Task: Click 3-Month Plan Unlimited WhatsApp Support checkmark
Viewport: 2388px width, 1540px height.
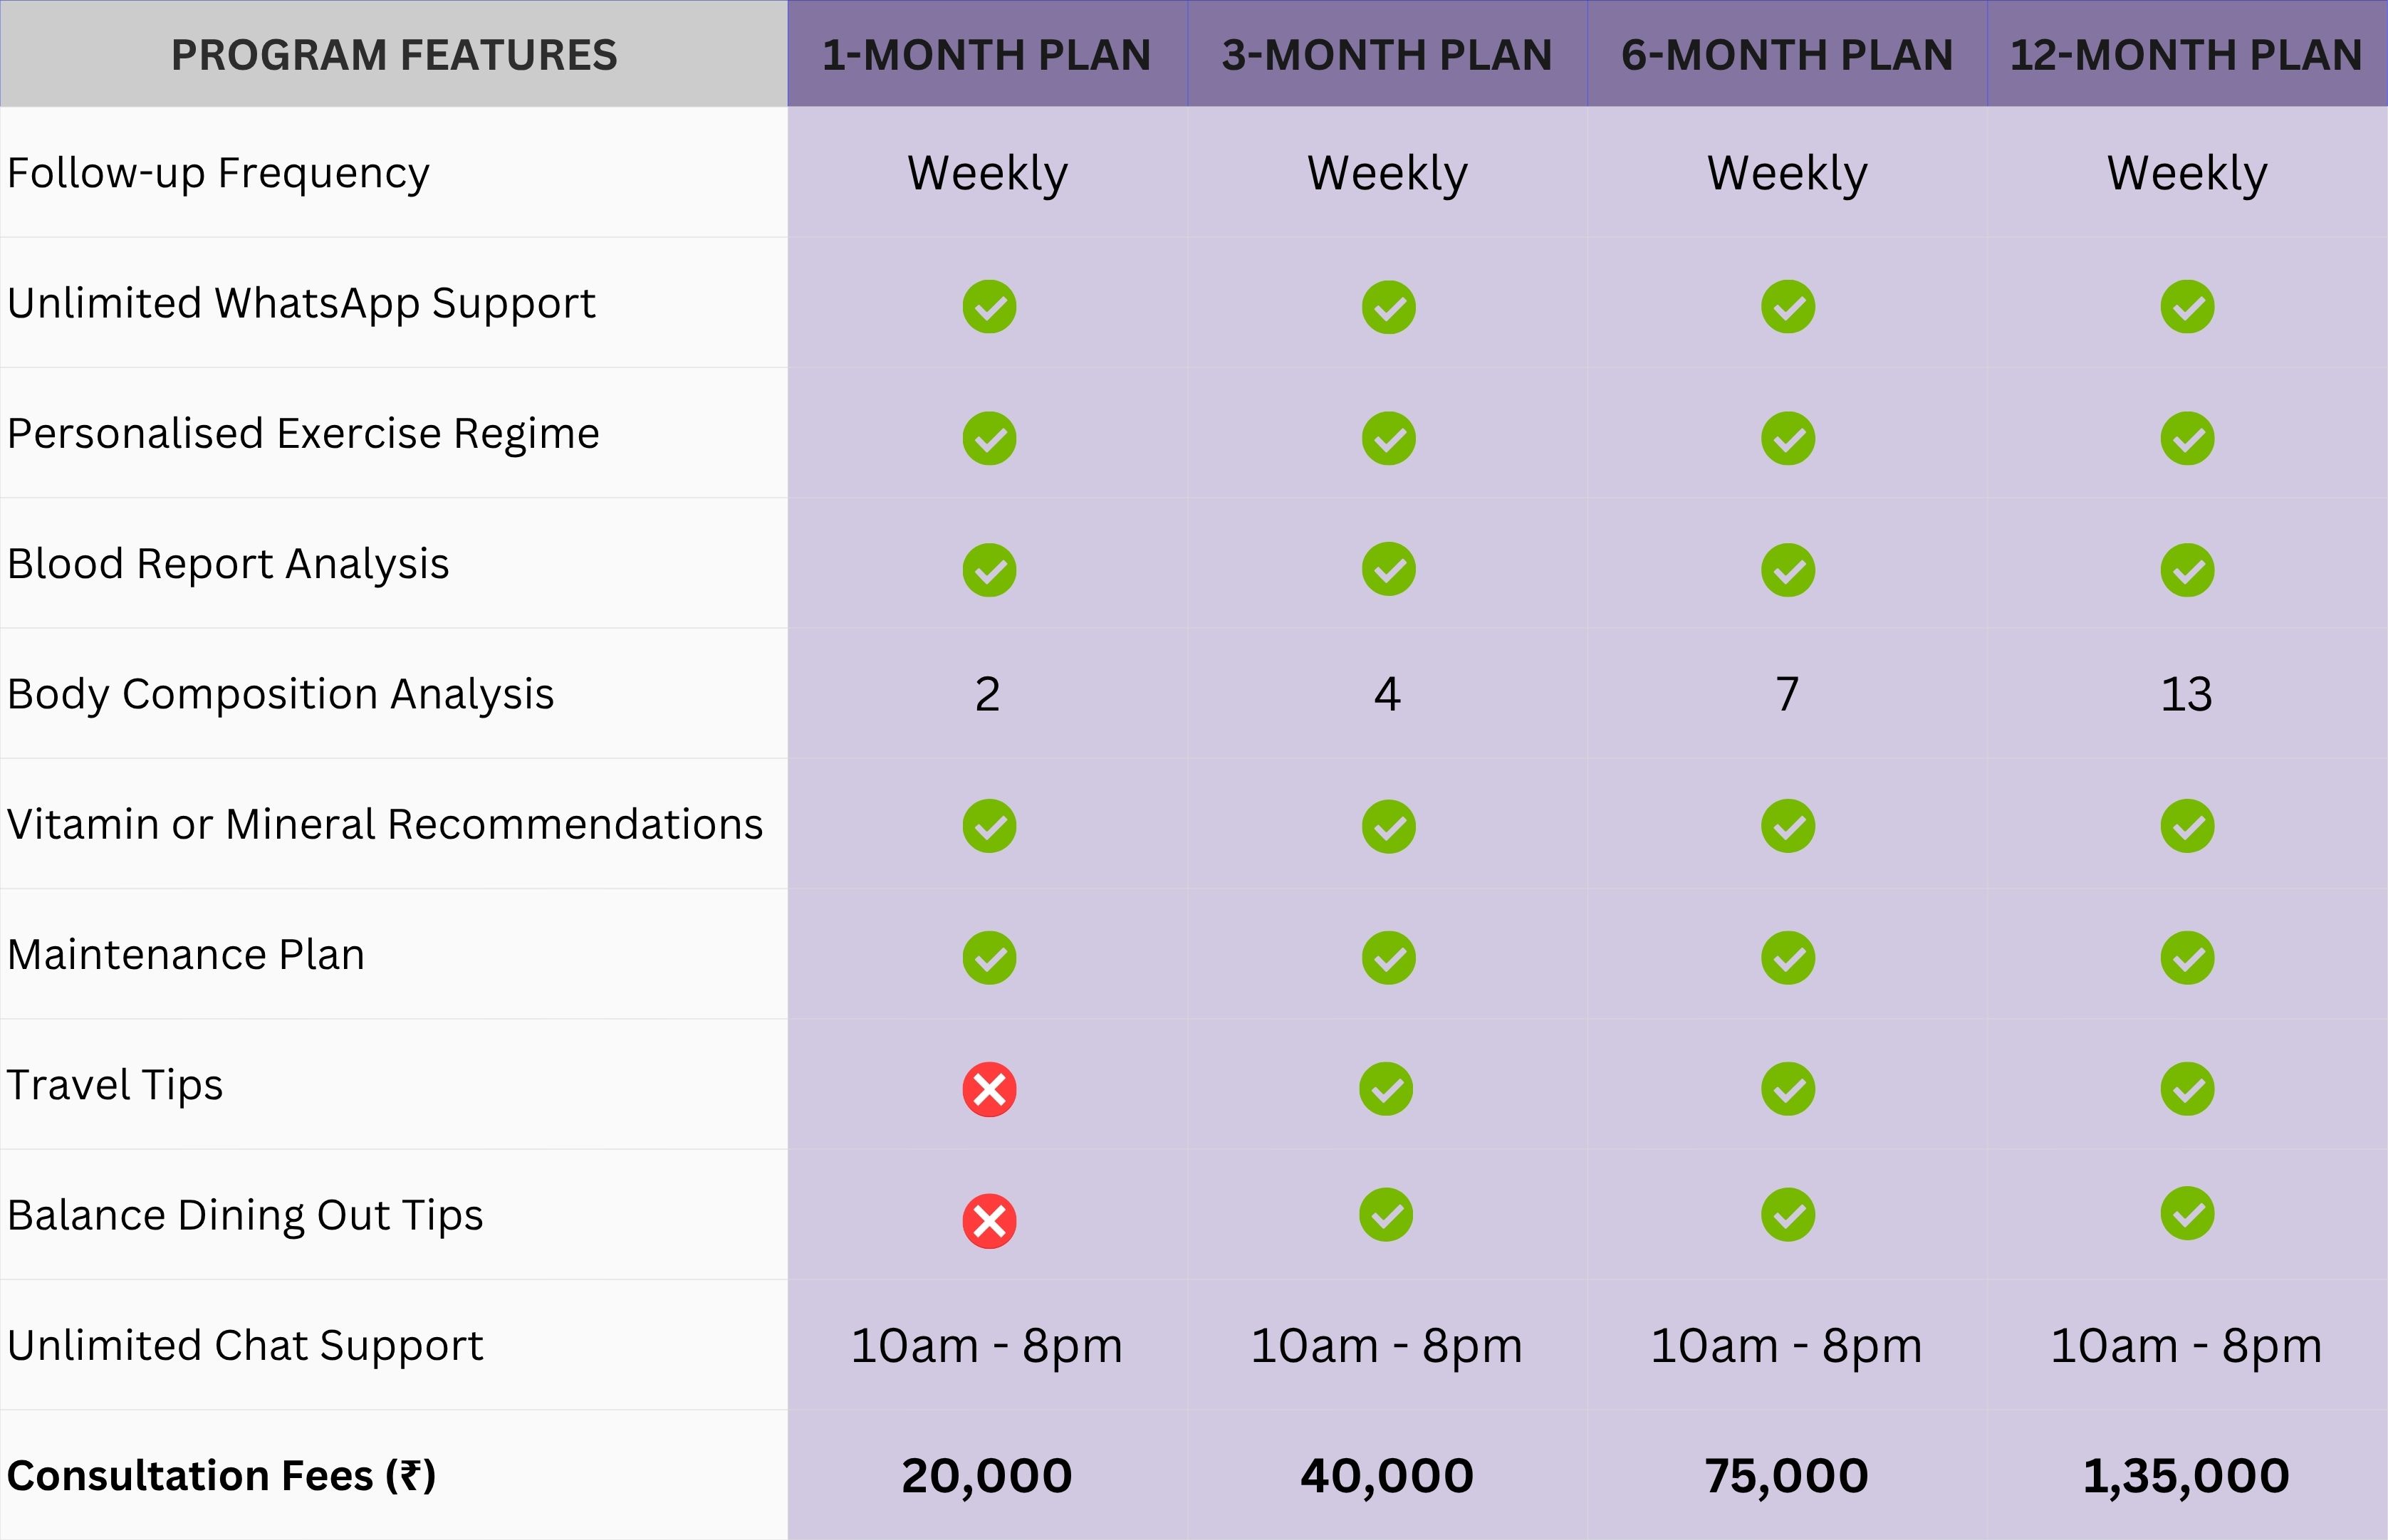Action: coord(1388,307)
